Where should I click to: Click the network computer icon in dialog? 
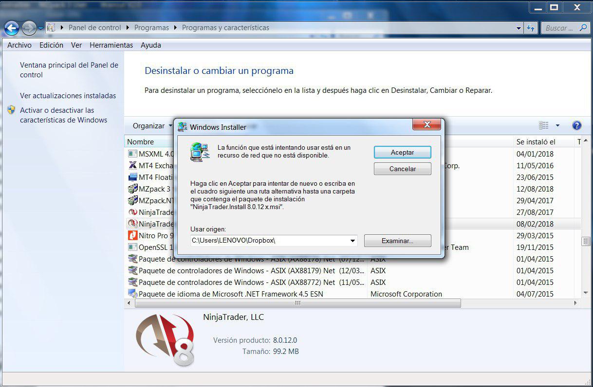point(200,152)
